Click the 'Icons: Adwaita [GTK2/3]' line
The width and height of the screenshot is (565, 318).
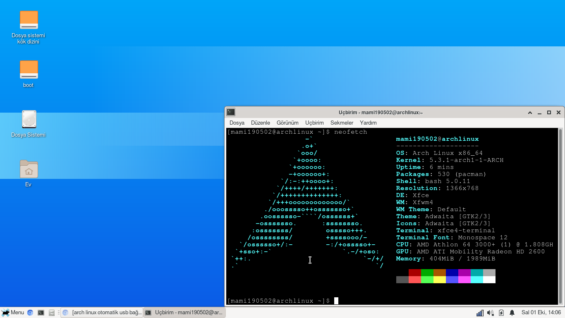443,223
